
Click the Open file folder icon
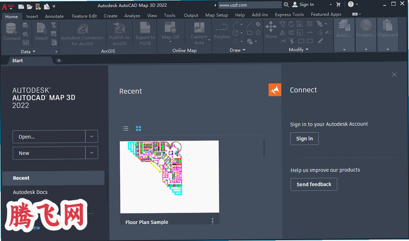click(x=30, y=6)
